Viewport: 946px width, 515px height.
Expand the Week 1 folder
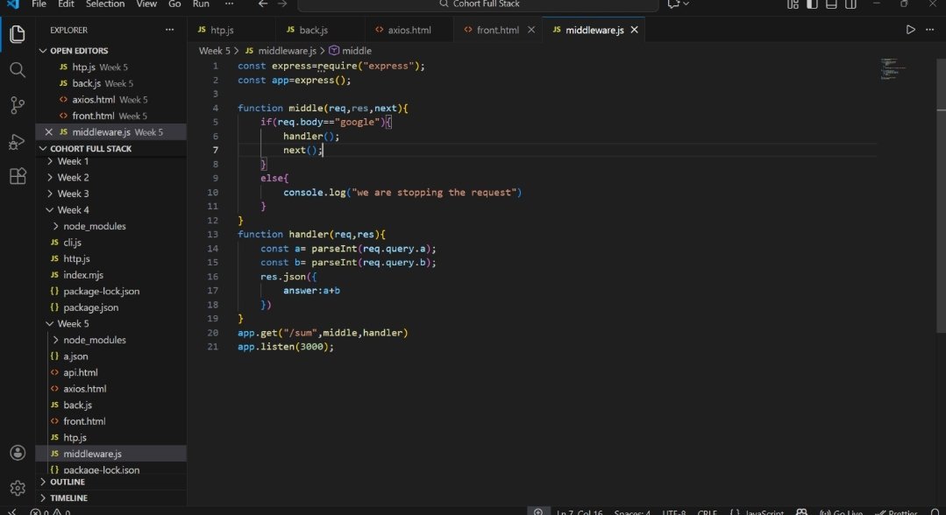pyautogui.click(x=49, y=162)
